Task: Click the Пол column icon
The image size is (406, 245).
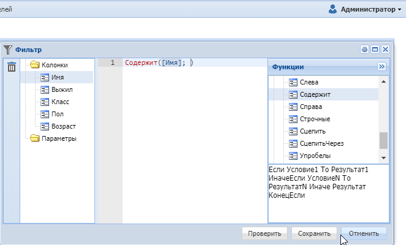Action: (x=45, y=114)
